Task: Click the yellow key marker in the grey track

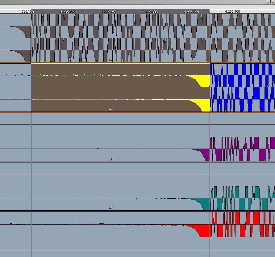Action: pos(110,60)
